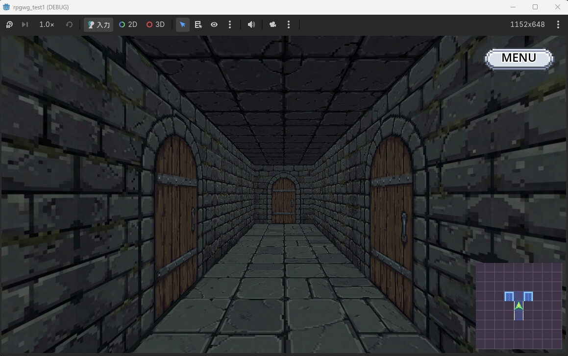Click the green player arrow on the minimap
This screenshot has width=568, height=356.
(519, 306)
